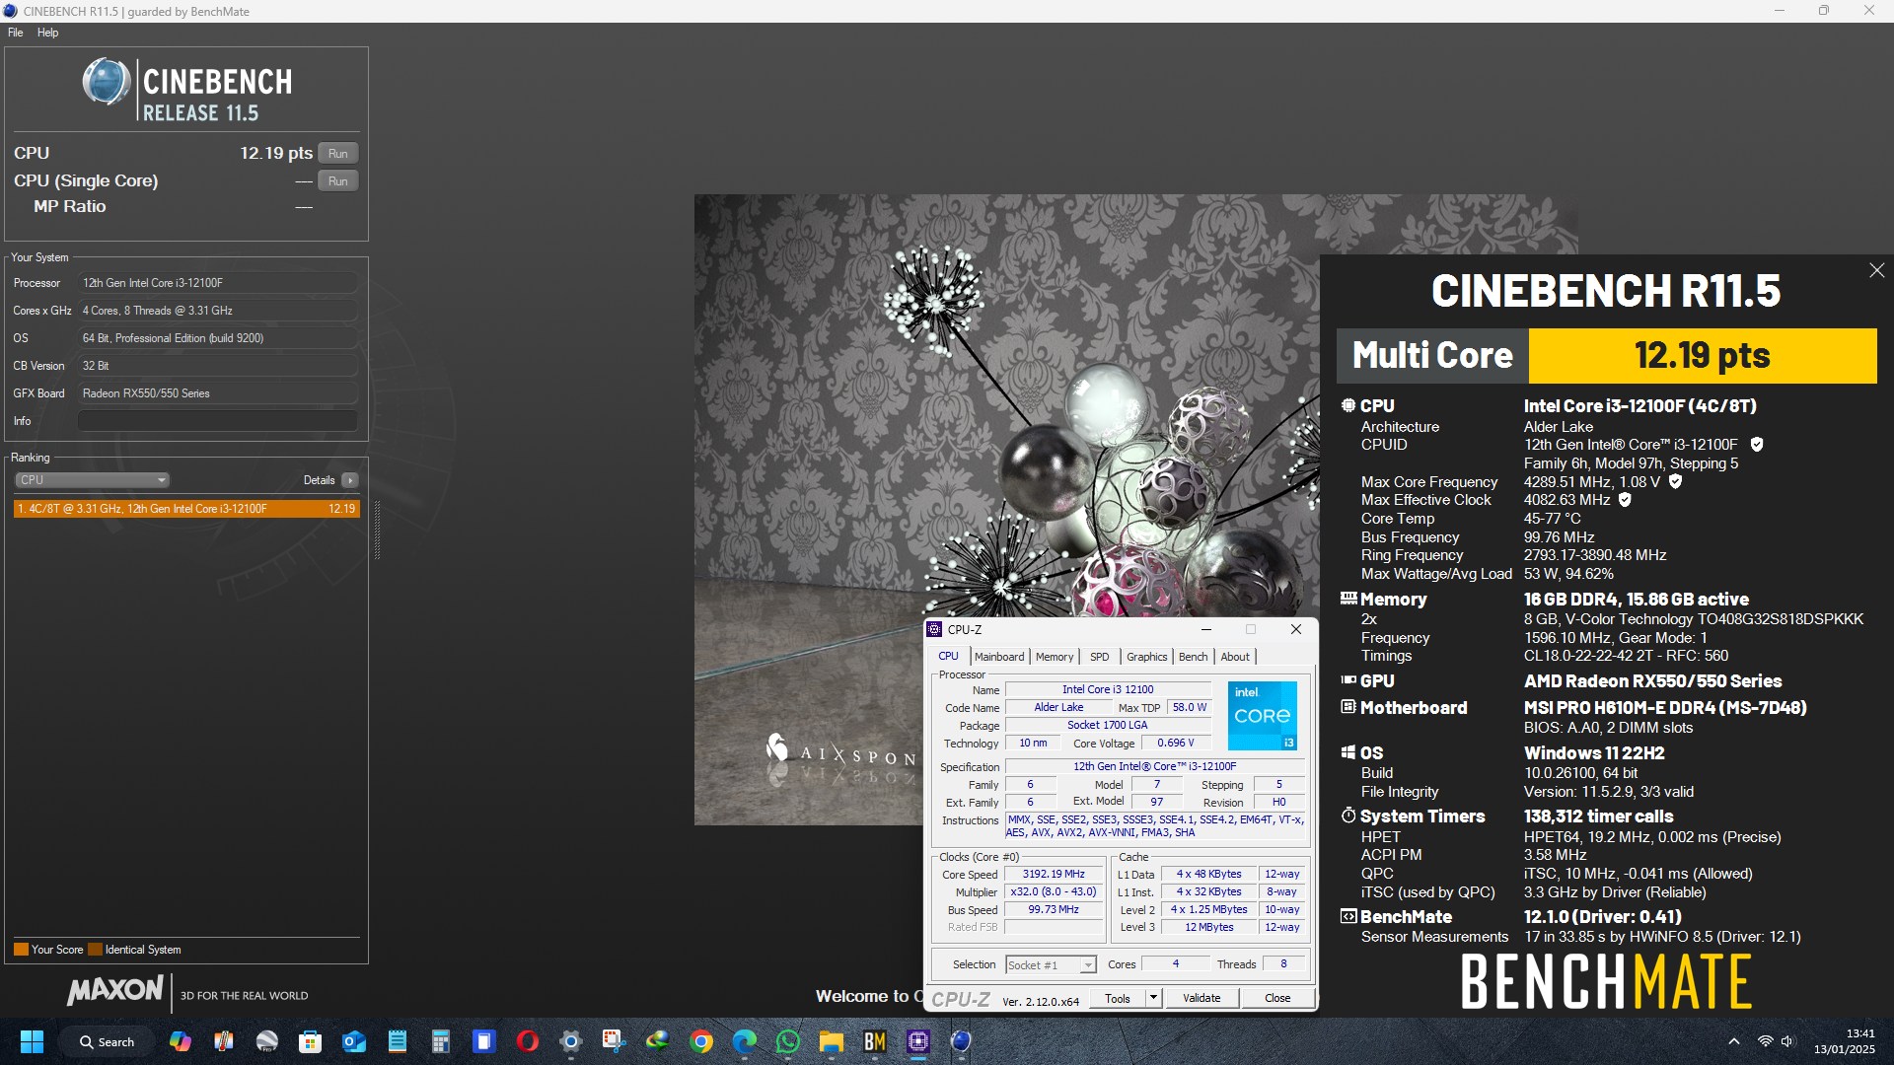The width and height of the screenshot is (1894, 1065).
Task: Open Copilot from the taskbar
Action: coord(181,1041)
